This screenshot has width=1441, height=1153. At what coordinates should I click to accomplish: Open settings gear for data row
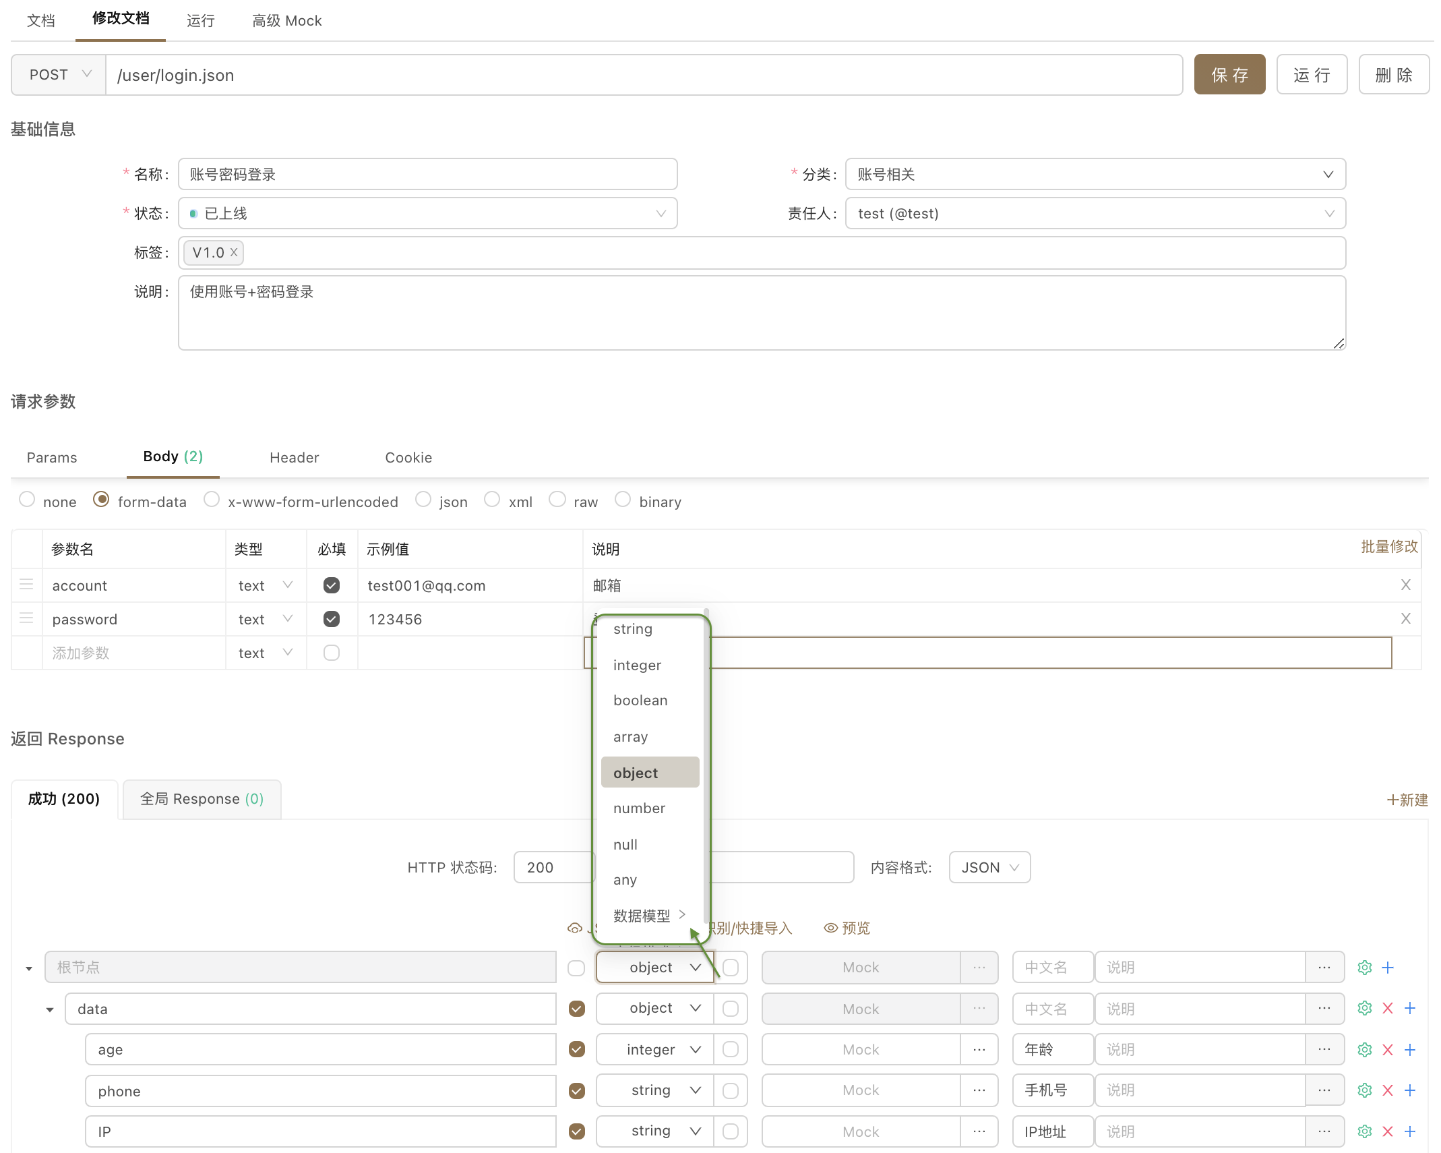click(1364, 1008)
